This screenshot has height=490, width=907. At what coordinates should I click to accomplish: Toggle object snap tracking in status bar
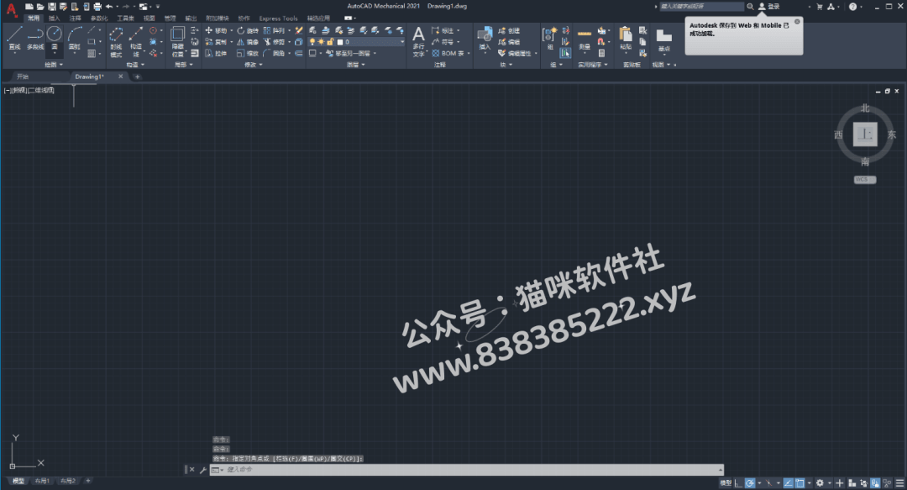788,483
